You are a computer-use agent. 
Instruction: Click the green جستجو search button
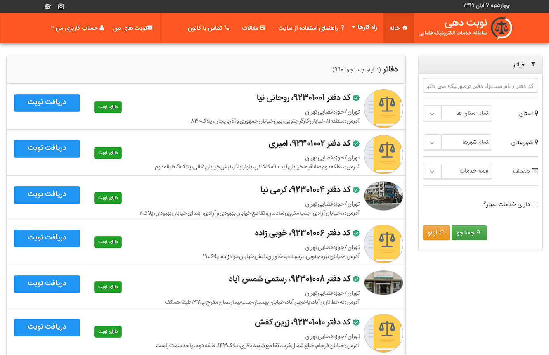coord(469,233)
